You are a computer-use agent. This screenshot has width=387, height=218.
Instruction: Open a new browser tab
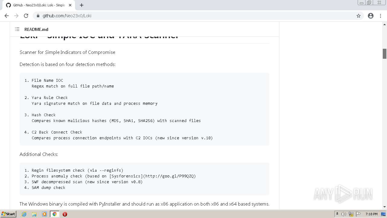pos(82,5)
